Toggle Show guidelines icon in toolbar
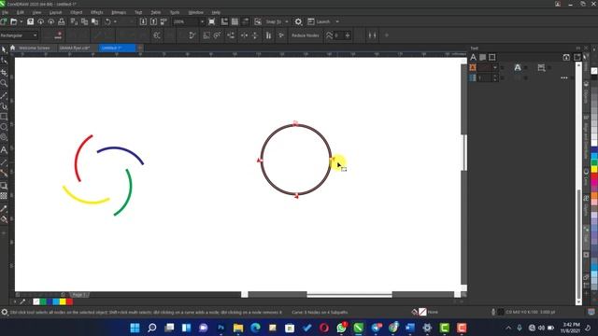598x336 pixels. coord(245,21)
